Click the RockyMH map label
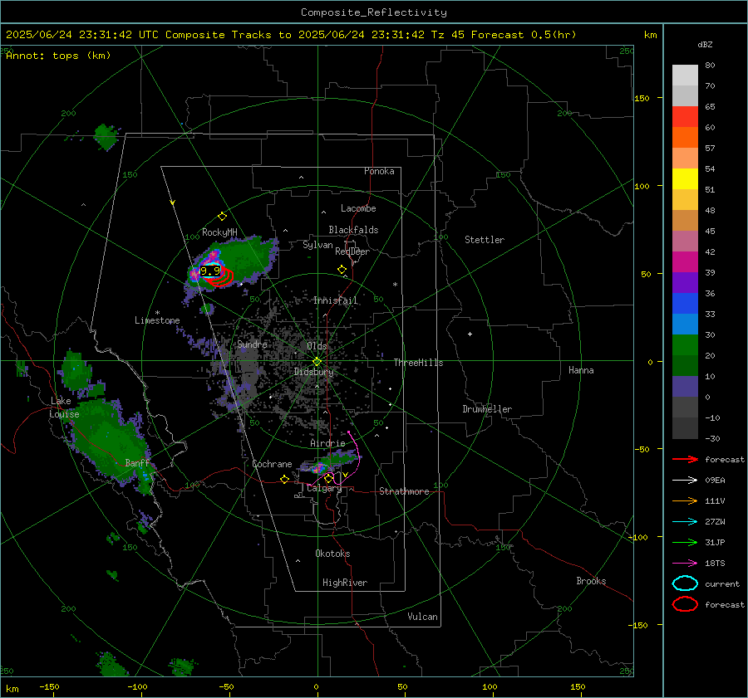Screen dimensions: 748x698 [x=219, y=232]
